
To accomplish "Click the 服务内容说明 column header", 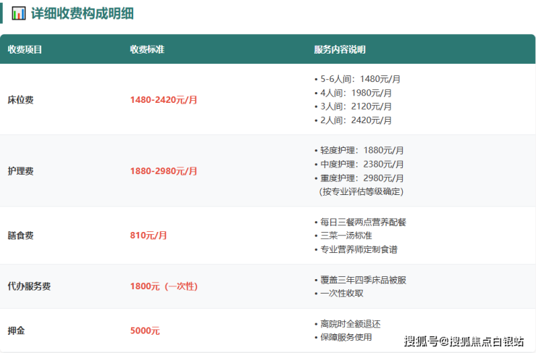I will tap(340, 50).
